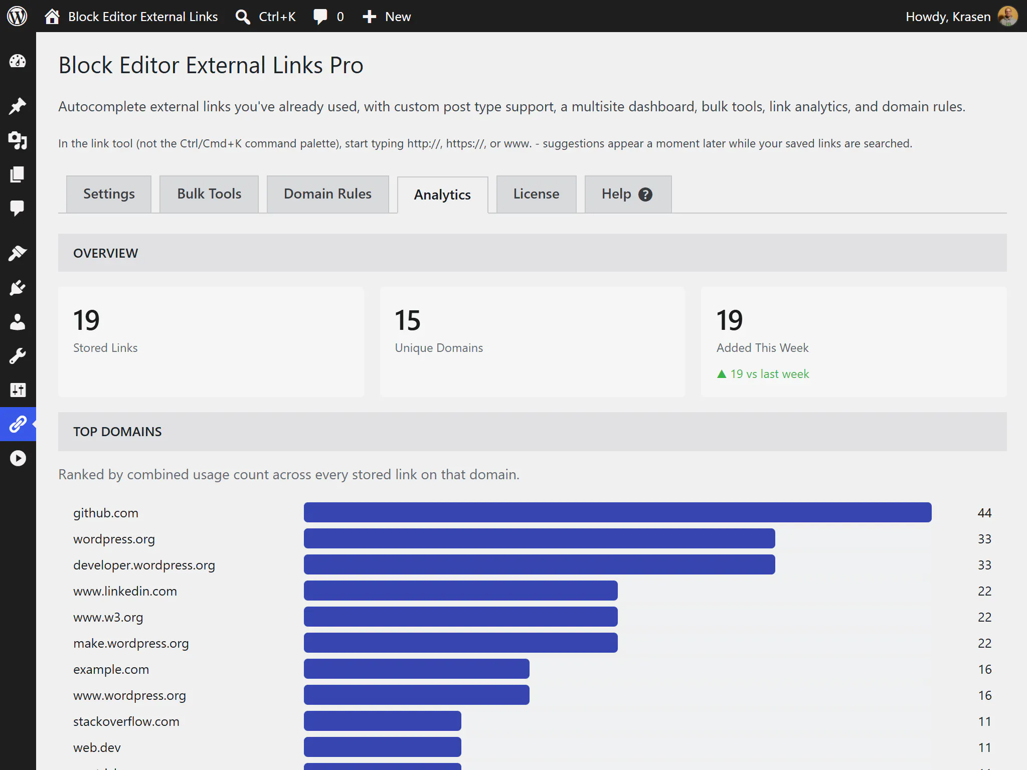Click the developer.wordpress.org domain label
The height and width of the screenshot is (770, 1027).
coord(144,565)
